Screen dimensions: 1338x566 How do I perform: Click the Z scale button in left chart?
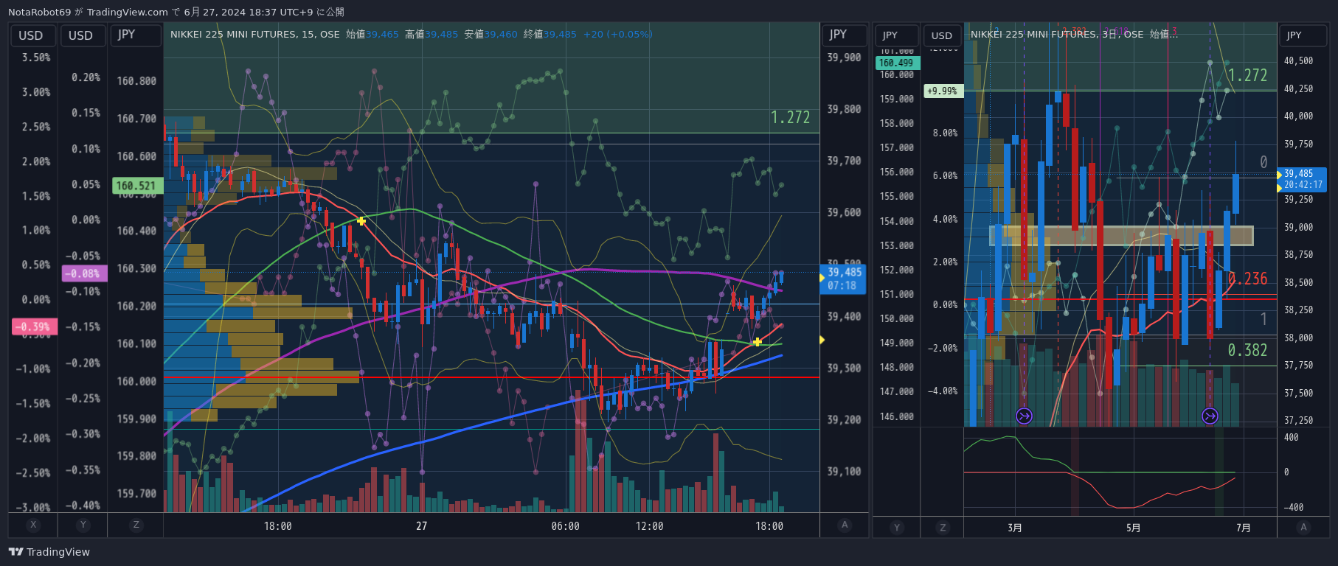[135, 525]
